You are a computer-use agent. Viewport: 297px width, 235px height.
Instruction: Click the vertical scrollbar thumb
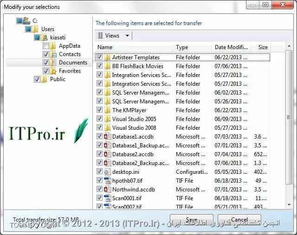click(289, 117)
